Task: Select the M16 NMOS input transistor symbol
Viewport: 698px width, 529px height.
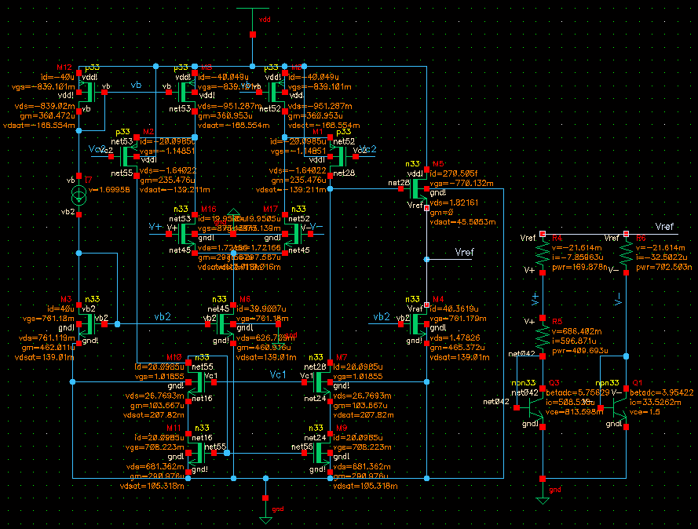Action: tap(182, 234)
